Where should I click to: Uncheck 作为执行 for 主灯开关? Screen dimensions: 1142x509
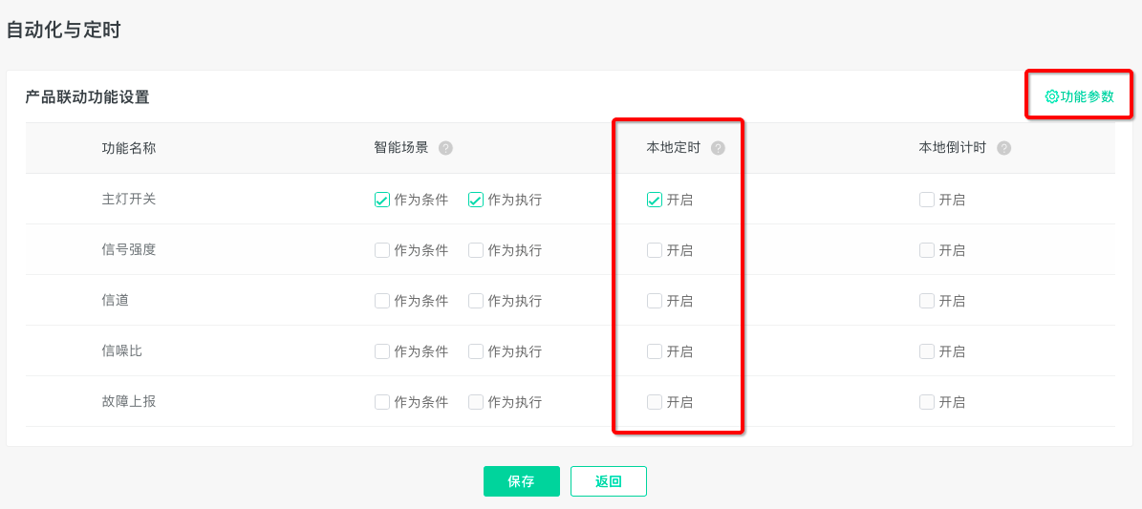pyautogui.click(x=476, y=200)
